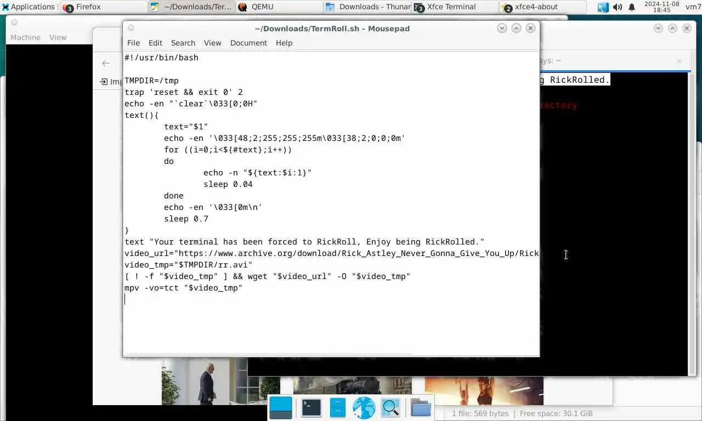Switch to Xfce Terminal taskbar button
This screenshot has height=421, width=702.
[454, 7]
